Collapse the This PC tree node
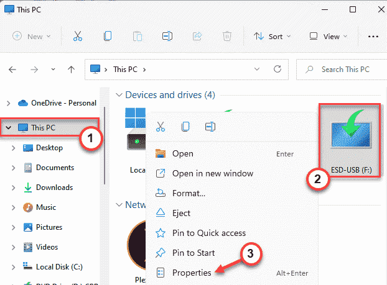This screenshot has height=285, width=387. [8, 128]
